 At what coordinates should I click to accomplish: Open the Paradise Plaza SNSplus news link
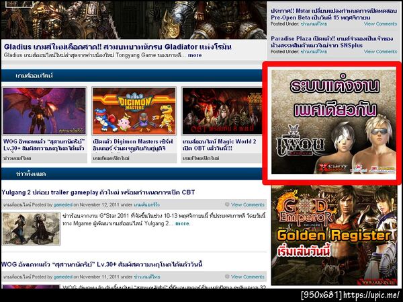[332, 42]
